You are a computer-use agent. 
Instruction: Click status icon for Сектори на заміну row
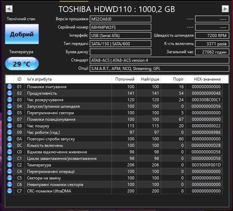pos(10,178)
